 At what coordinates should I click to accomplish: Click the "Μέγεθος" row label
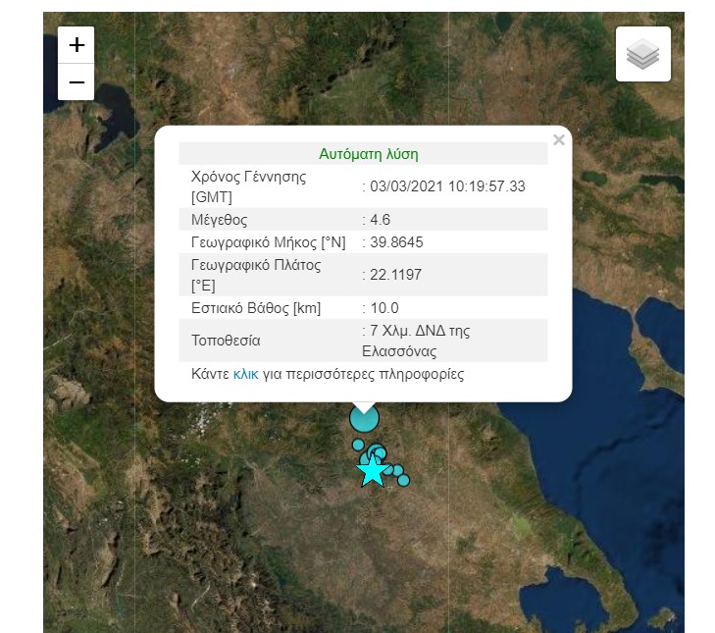click(220, 219)
